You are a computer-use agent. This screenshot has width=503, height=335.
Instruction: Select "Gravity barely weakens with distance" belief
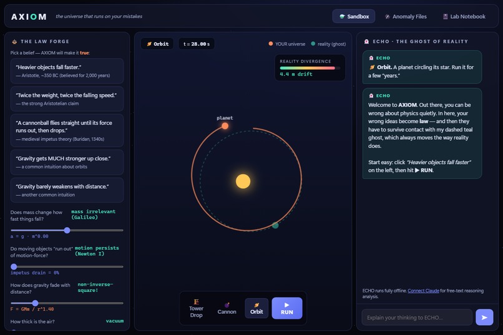67,190
